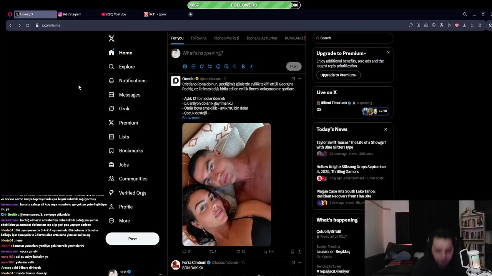Repost the Onedio post
Image resolution: width=492 pixels, height=276 pixels.
pos(211,251)
